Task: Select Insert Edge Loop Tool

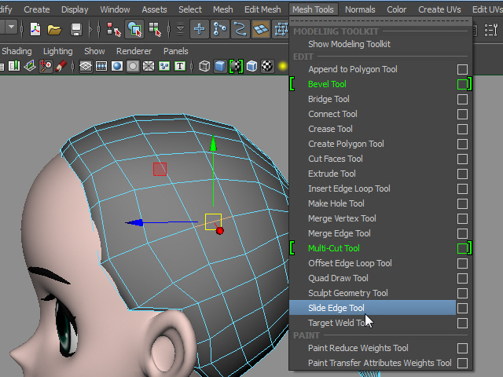Action: pyautogui.click(x=349, y=188)
